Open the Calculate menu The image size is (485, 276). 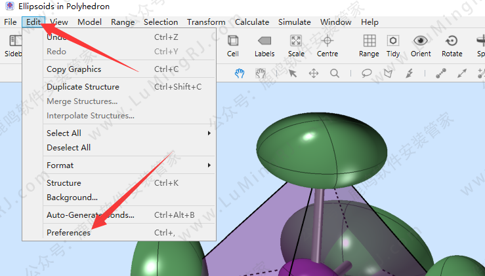click(252, 22)
